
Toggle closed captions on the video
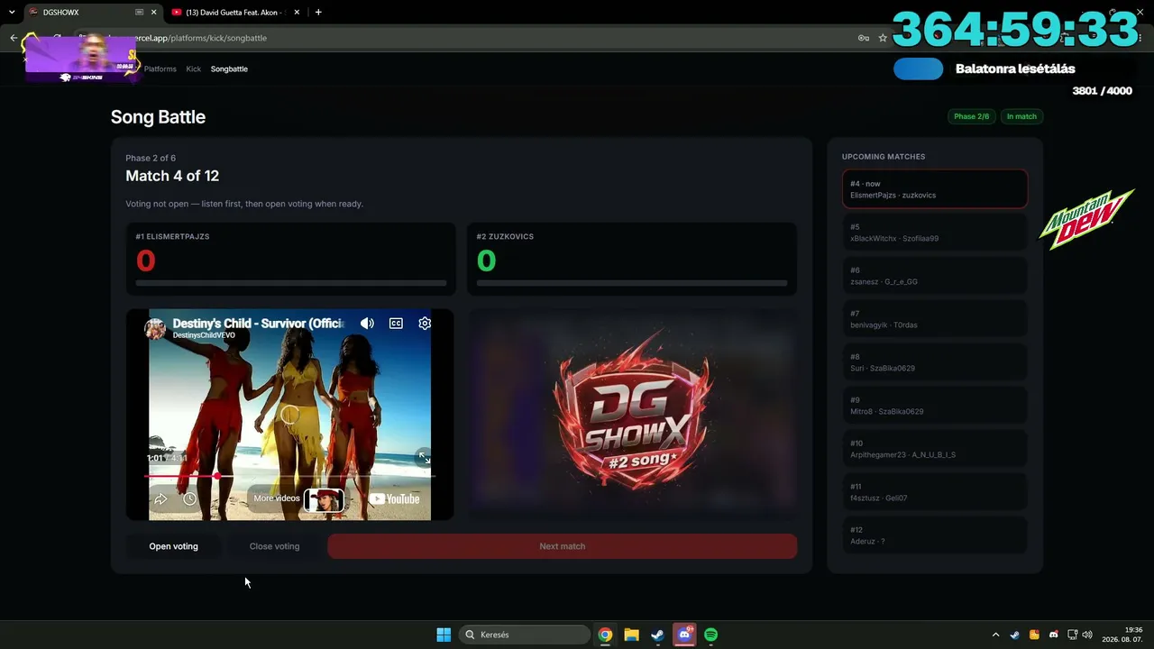coord(396,323)
